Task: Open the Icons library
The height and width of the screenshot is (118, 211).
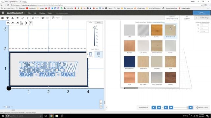Action: [x=35, y=18]
